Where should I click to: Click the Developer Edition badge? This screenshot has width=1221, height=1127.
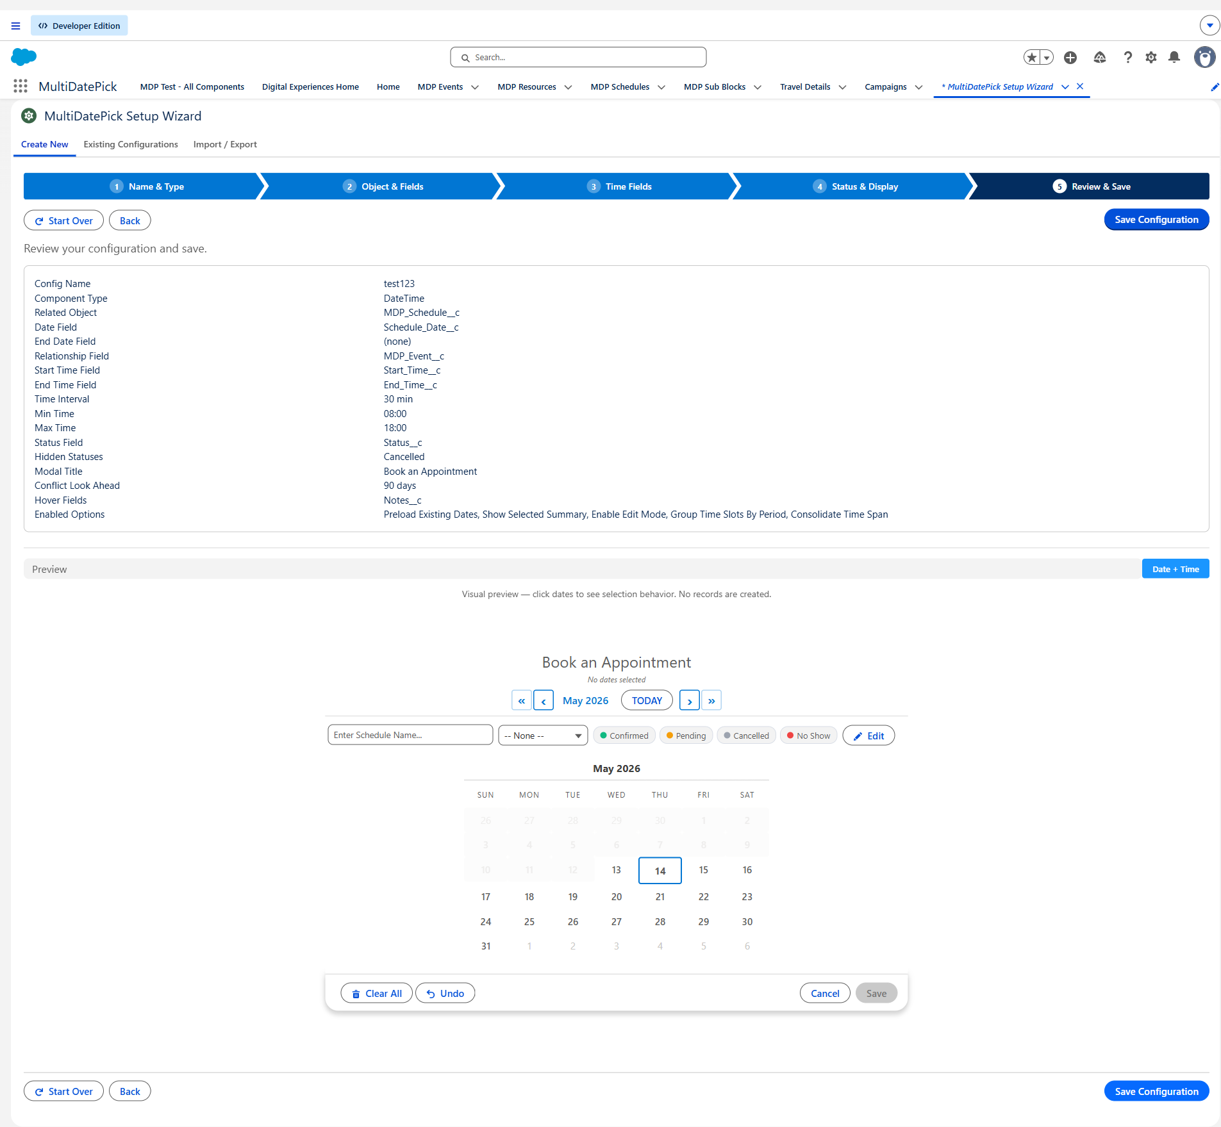79,26
